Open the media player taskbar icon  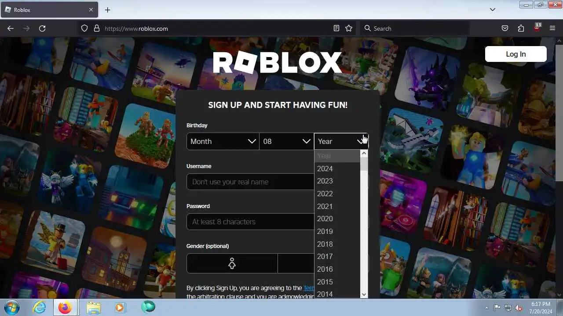coord(120,308)
